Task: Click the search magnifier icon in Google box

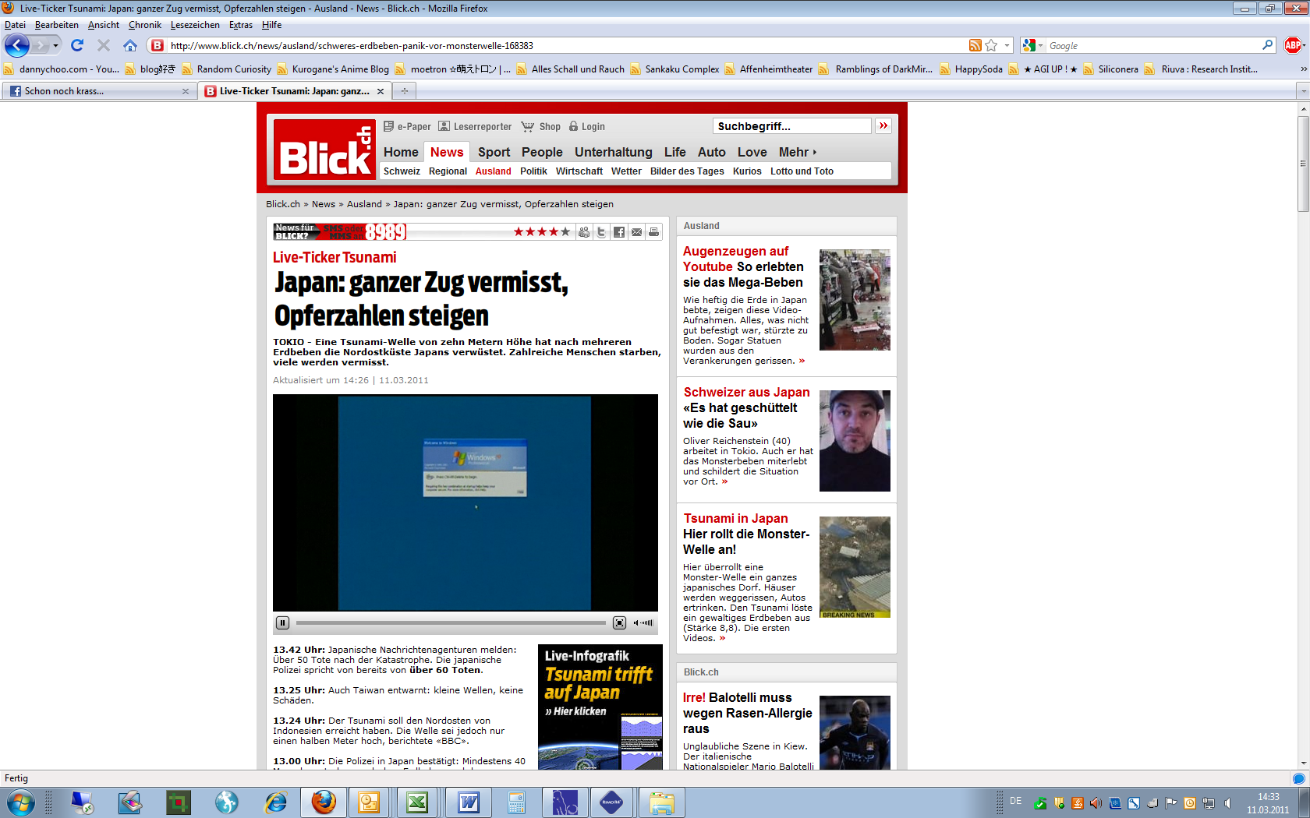Action: 1268,45
